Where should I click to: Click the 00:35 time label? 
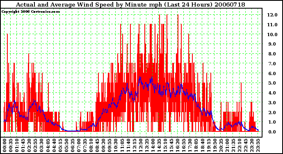11,145
